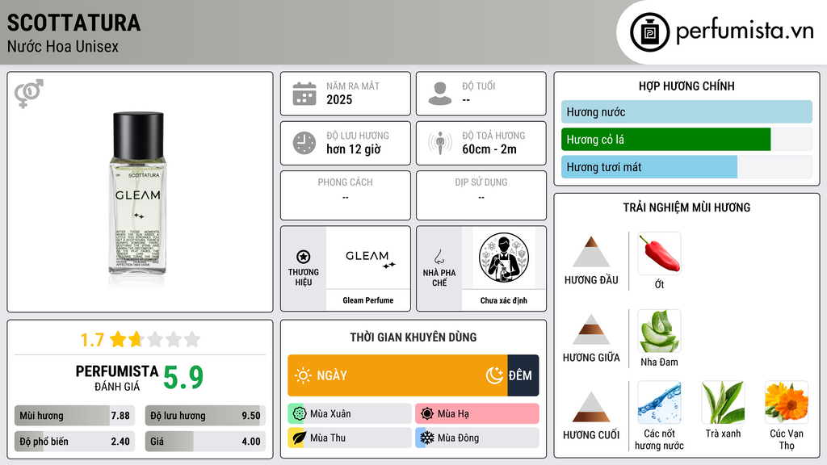Click the nose icon above Nhà pha chế

tap(439, 257)
